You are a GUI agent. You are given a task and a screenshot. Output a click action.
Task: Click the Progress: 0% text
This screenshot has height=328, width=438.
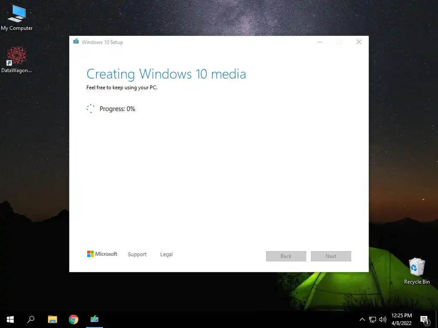[x=117, y=109]
